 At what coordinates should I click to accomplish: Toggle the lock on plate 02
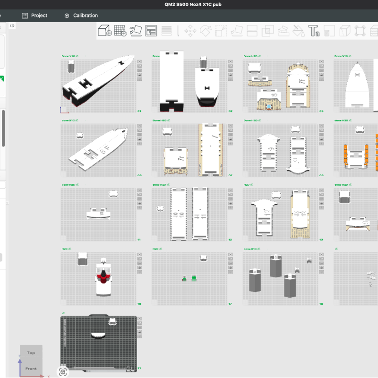point(231,74)
